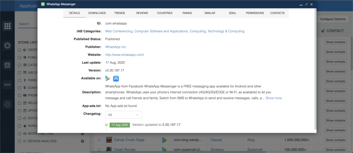Expand the dialog using the diagonal arrows icon
Screen dimensions: 353x153
point(306,4)
